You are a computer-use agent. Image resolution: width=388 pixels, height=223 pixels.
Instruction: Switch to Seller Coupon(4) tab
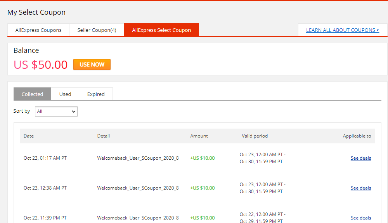[x=97, y=30]
